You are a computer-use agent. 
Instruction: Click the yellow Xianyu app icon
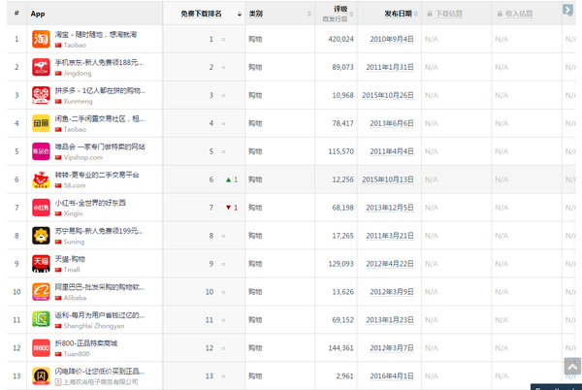click(x=41, y=123)
